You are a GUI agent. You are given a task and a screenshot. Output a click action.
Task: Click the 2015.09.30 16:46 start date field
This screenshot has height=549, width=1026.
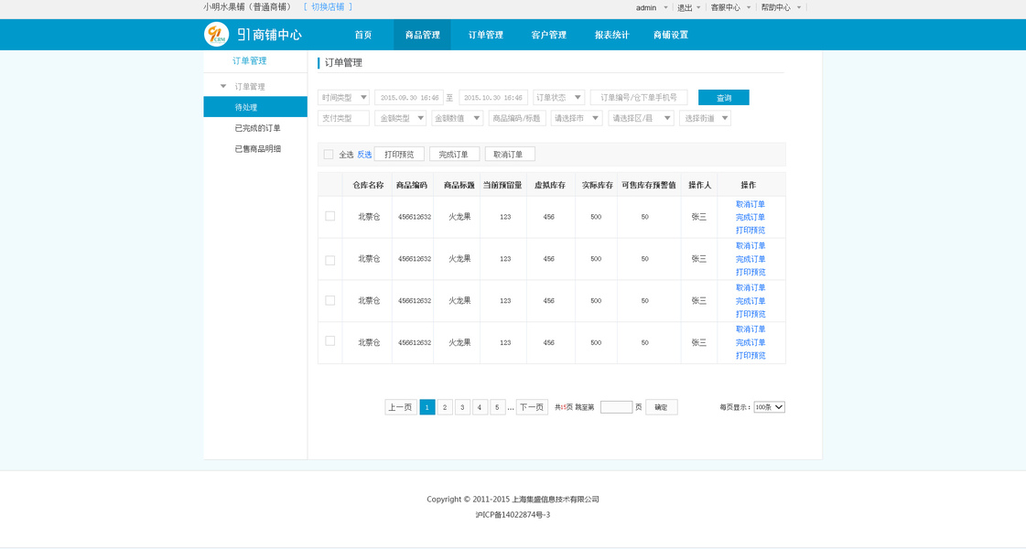pyautogui.click(x=409, y=98)
